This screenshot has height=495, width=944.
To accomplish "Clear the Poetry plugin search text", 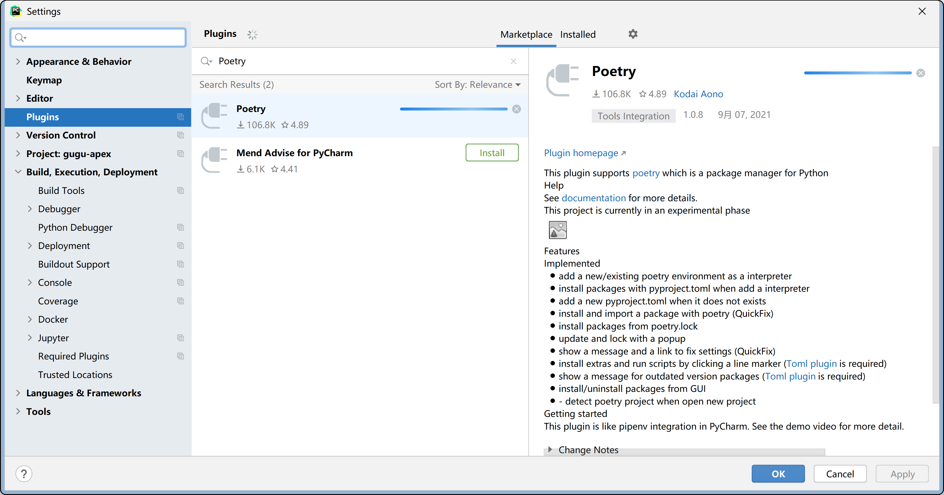I will pyautogui.click(x=513, y=61).
